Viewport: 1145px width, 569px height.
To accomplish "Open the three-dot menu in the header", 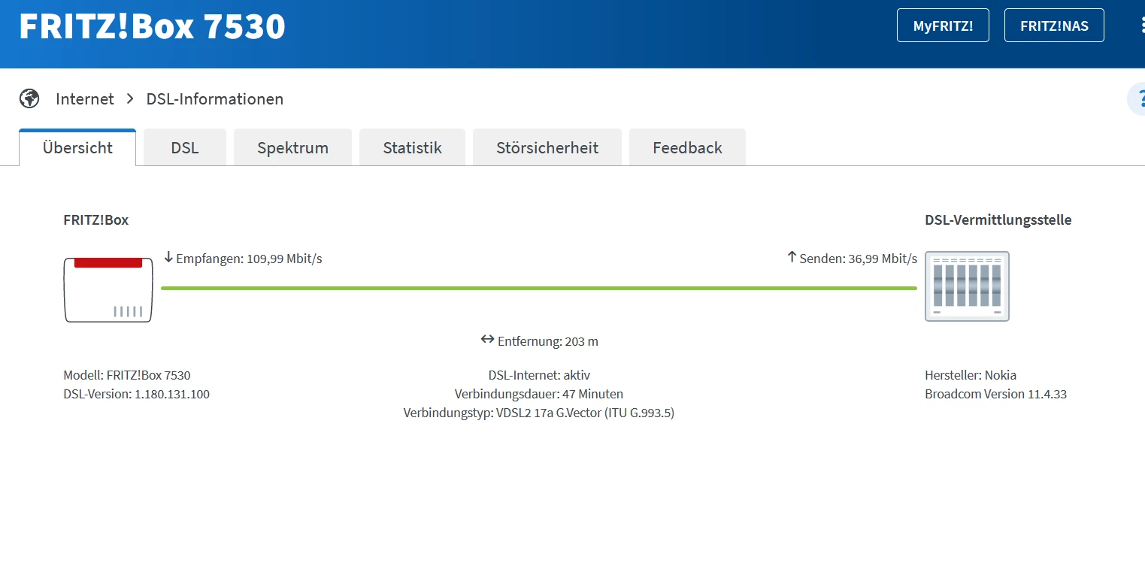I will tap(1142, 26).
